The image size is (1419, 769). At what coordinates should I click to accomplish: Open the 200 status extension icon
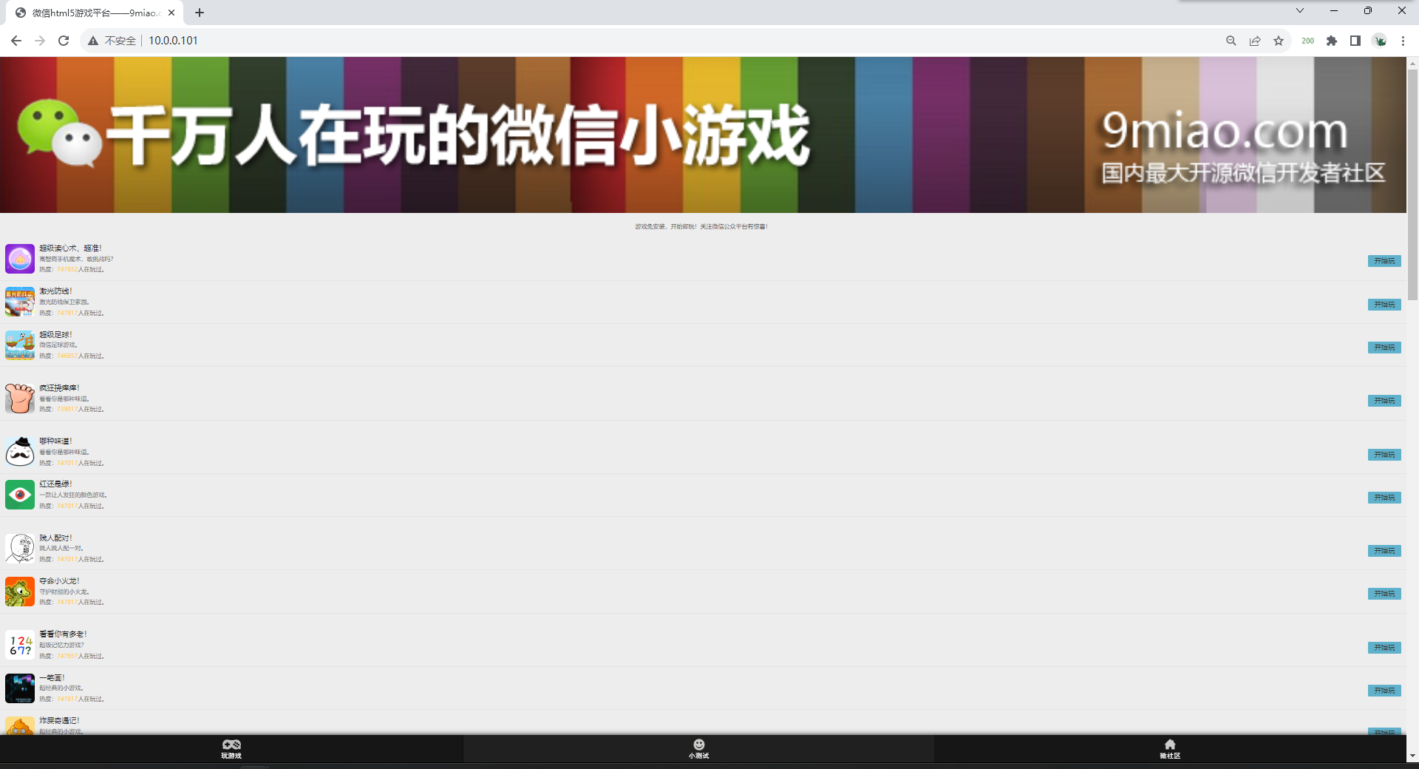click(1307, 41)
